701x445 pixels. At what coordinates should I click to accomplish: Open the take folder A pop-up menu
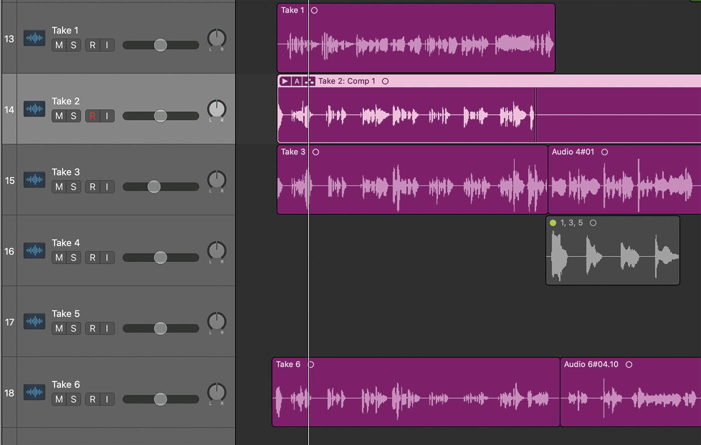[297, 81]
